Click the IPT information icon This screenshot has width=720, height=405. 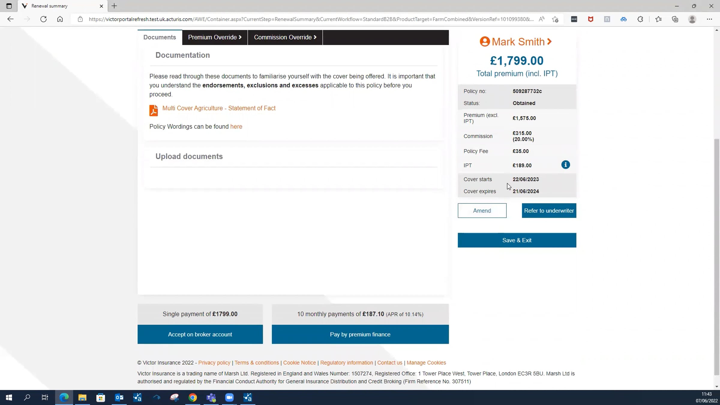click(x=565, y=165)
